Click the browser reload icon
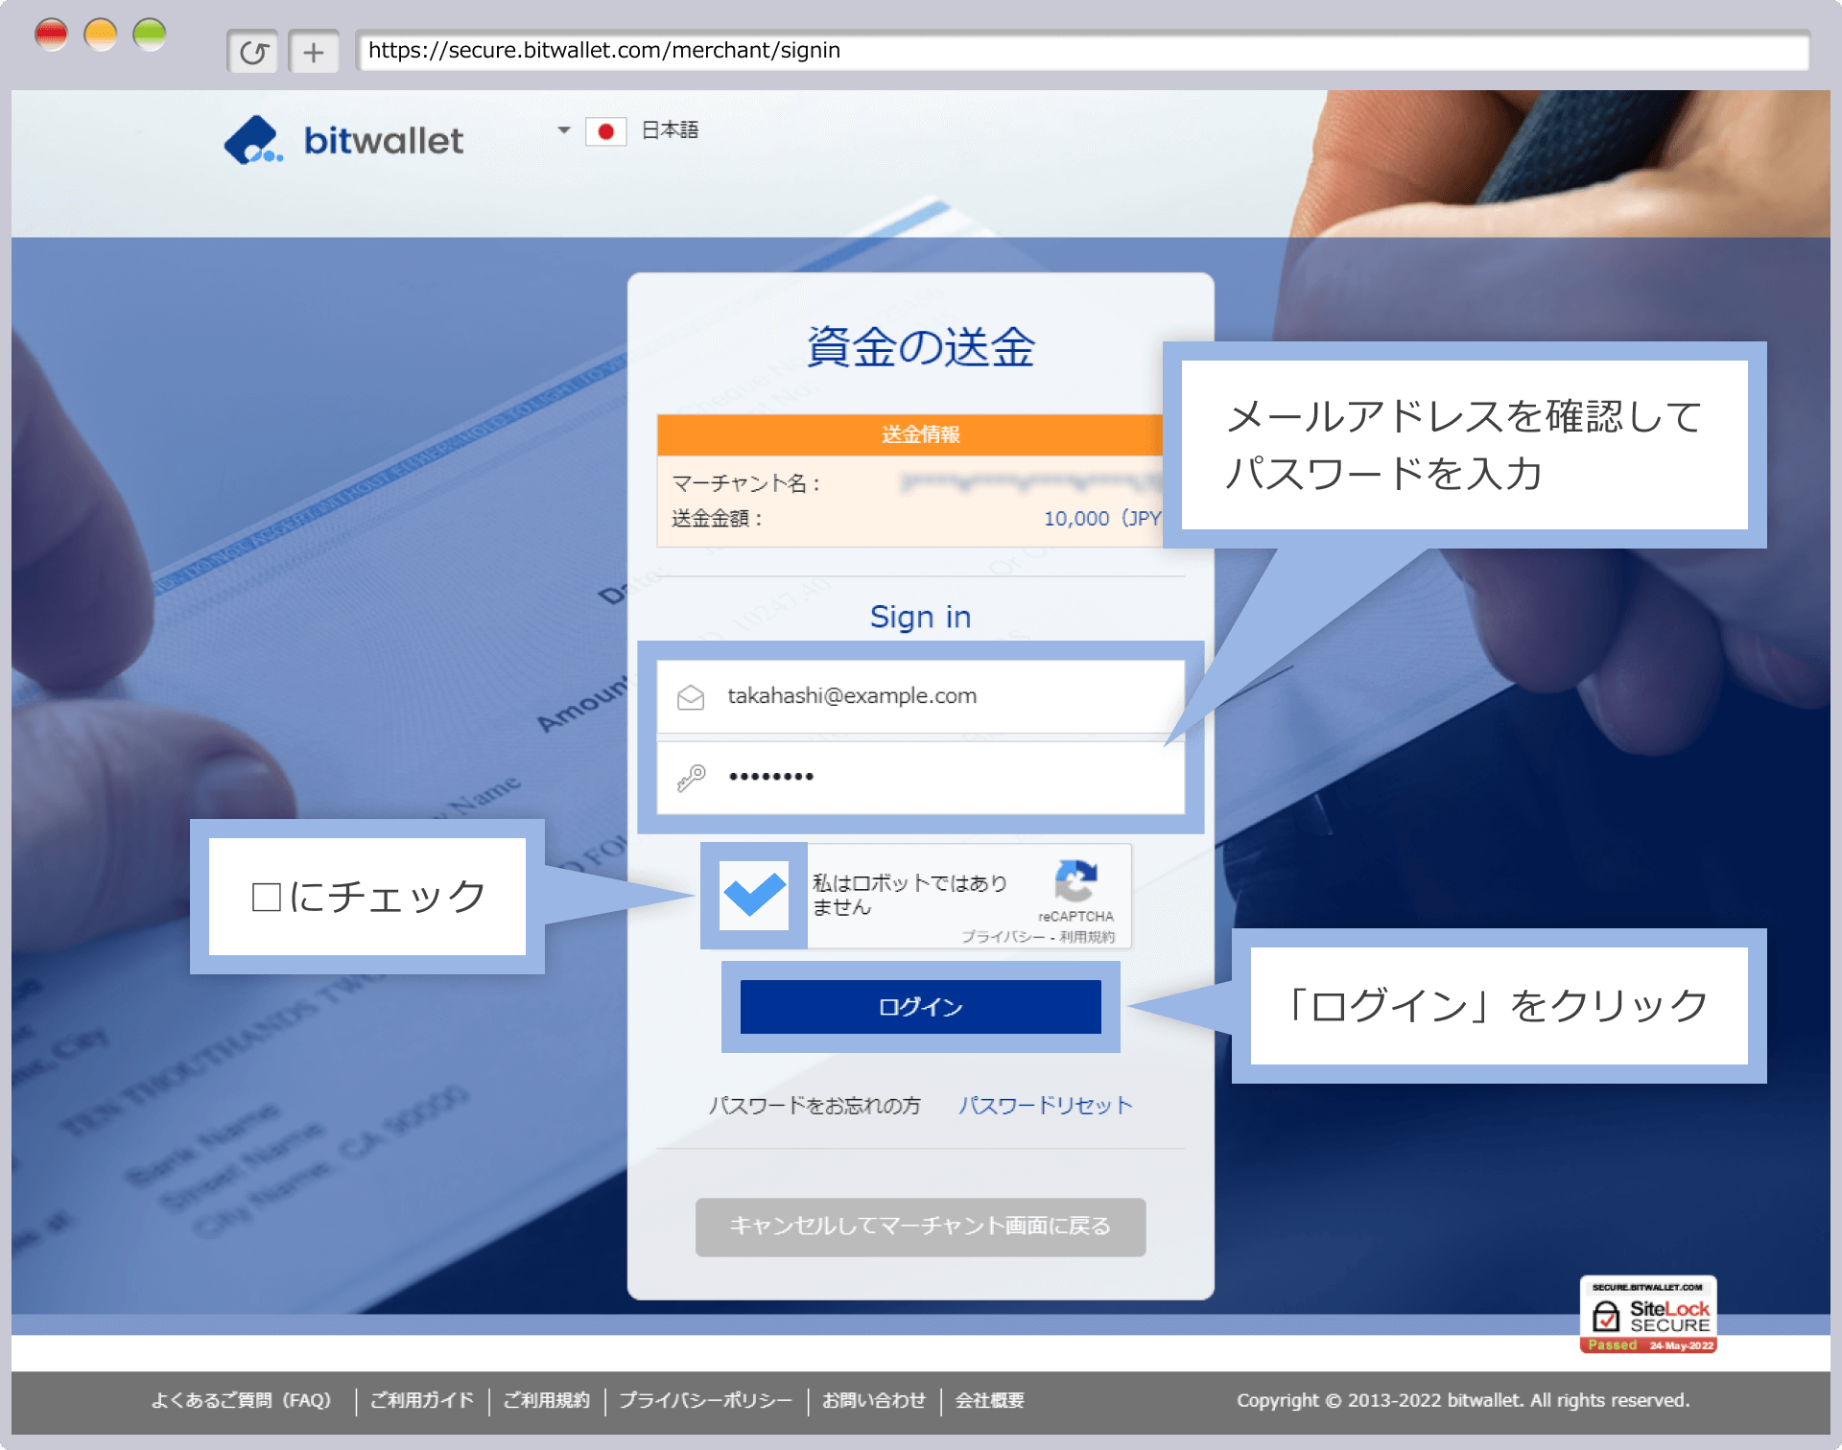This screenshot has width=1842, height=1450. (x=252, y=51)
